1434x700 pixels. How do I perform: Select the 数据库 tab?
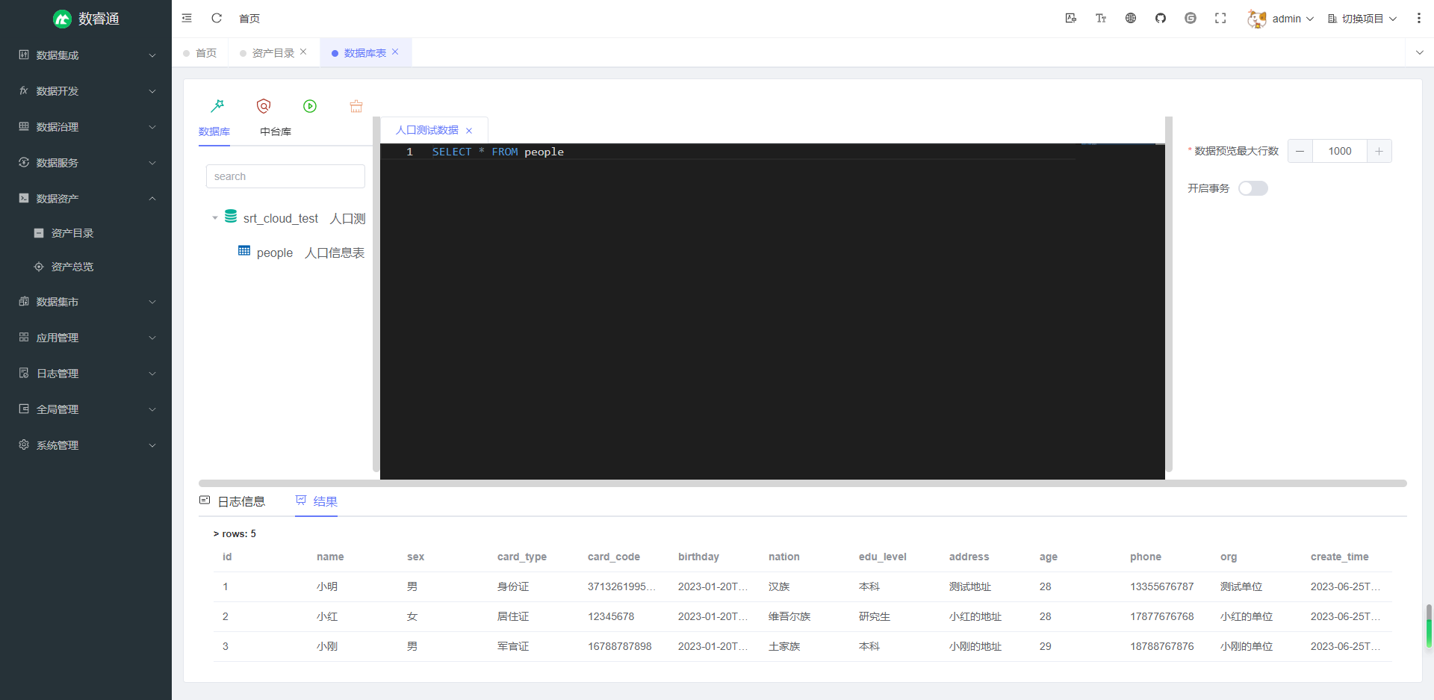click(x=214, y=131)
